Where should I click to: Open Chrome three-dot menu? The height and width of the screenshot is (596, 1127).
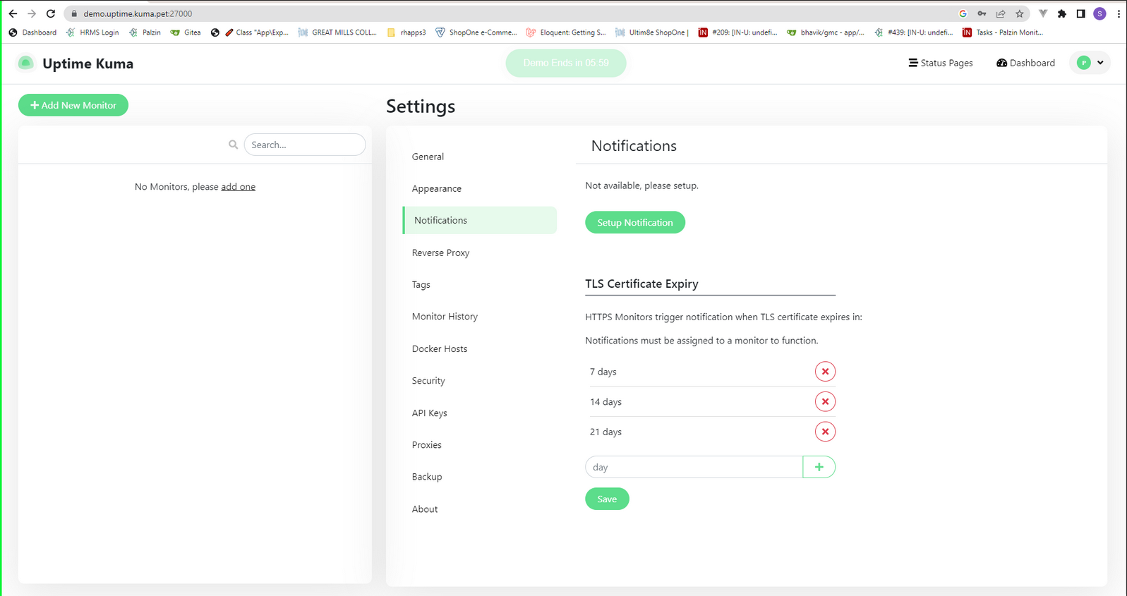[x=1119, y=13]
